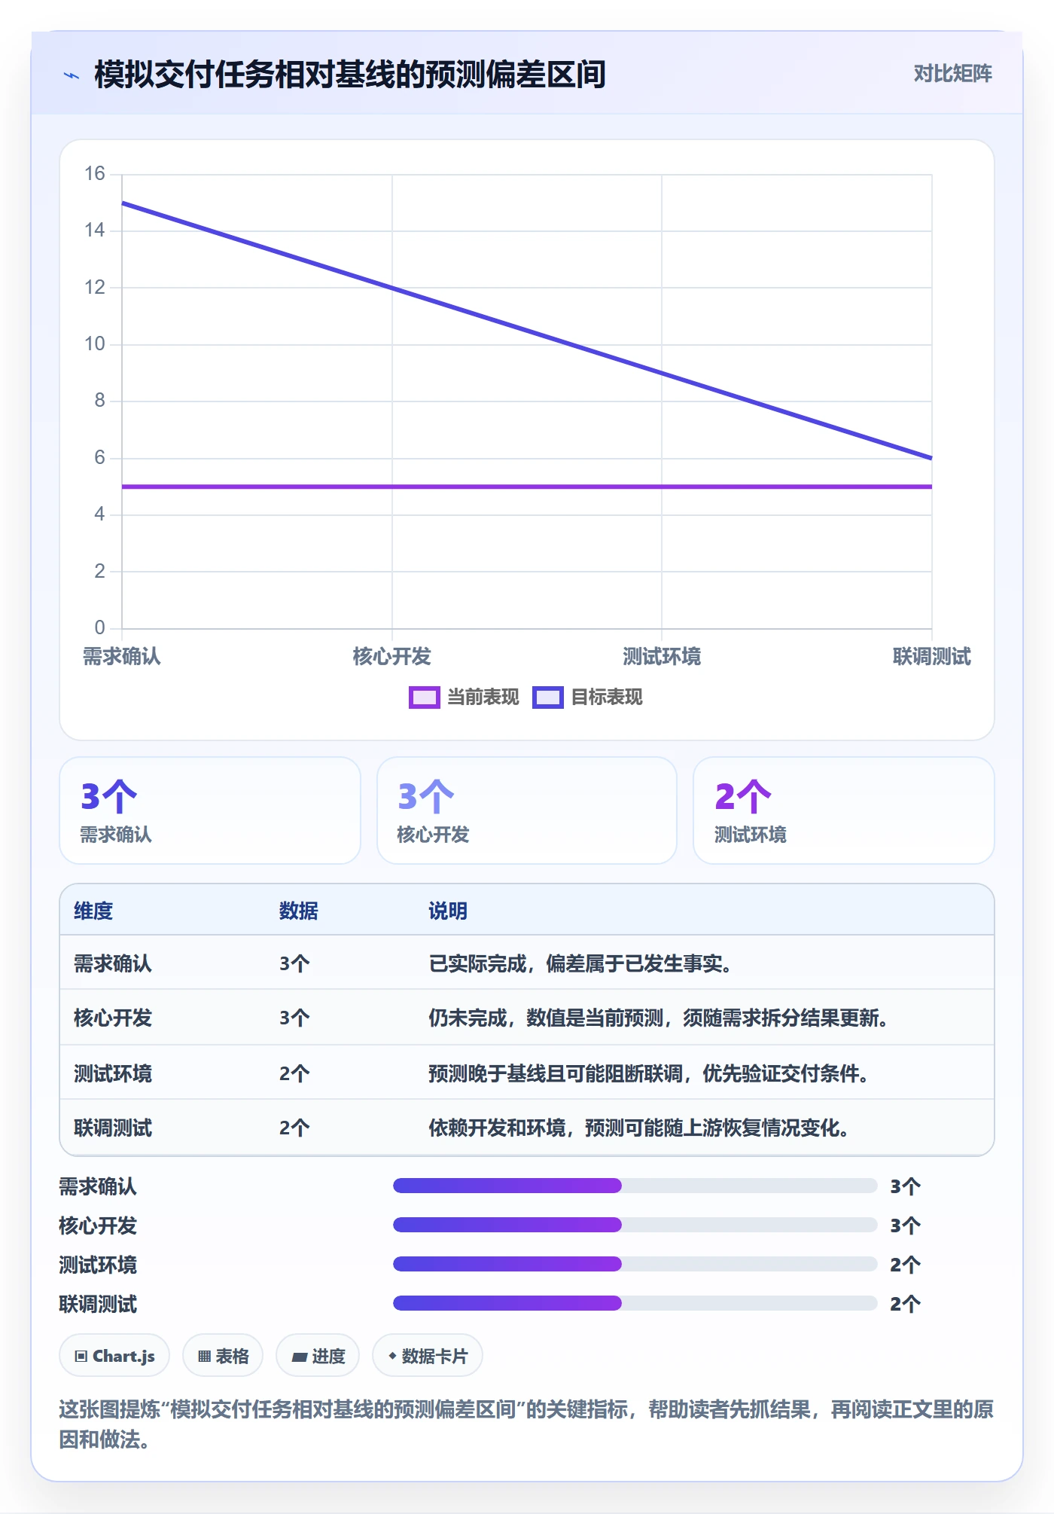Select the 3个 核心开发 data card
Viewport: 1054px width, 1514px height.
pyautogui.click(x=527, y=810)
